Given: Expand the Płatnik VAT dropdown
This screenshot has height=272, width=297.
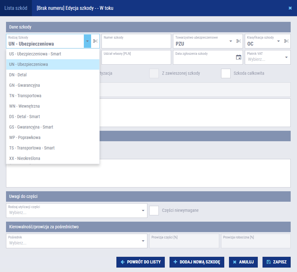Looking at the screenshot, I should click(x=286, y=57).
